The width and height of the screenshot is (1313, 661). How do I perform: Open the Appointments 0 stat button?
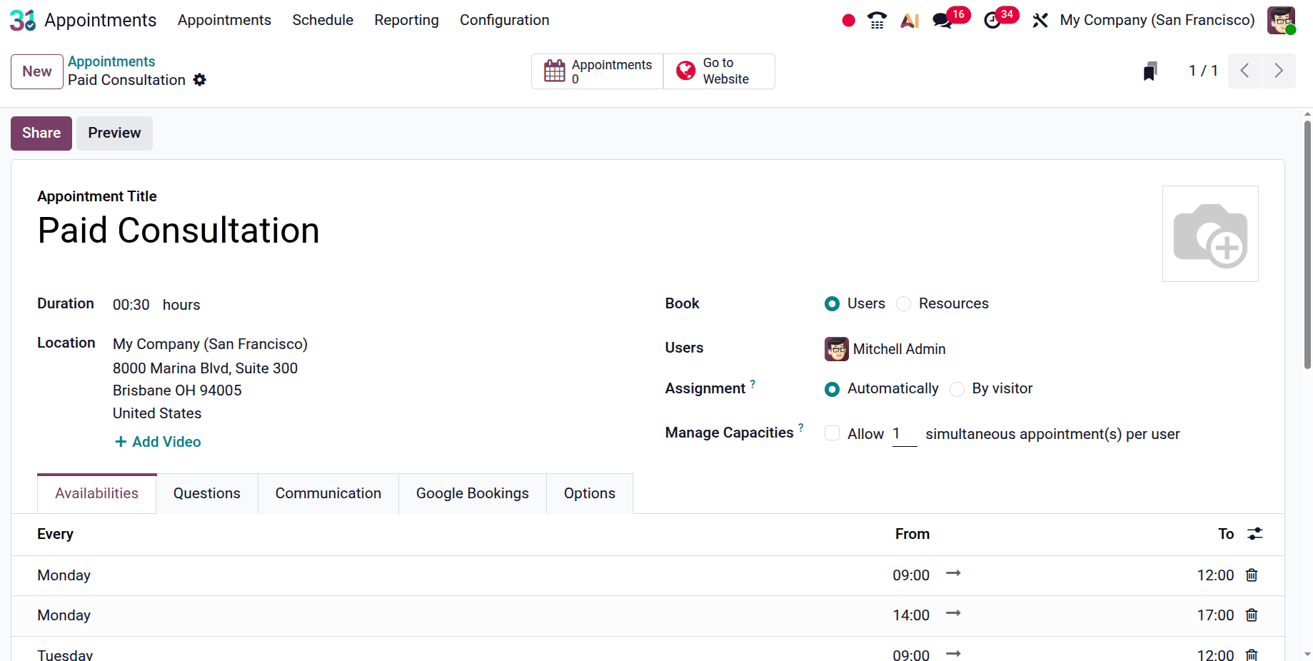[x=597, y=71]
